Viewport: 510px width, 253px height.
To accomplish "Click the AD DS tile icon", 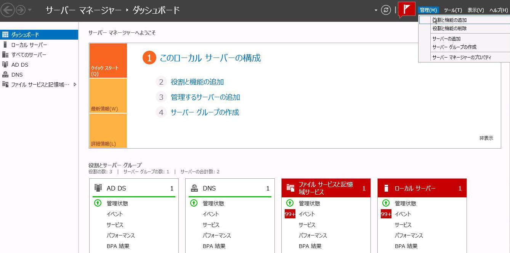I will pos(98,188).
